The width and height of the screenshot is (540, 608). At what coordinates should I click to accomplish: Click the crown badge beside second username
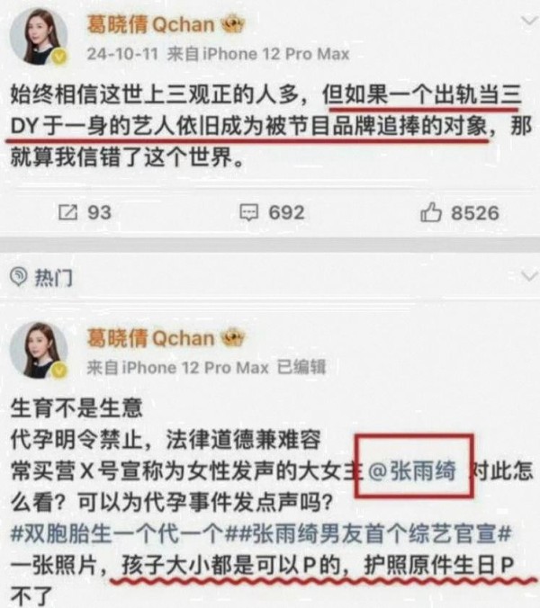tap(233, 337)
